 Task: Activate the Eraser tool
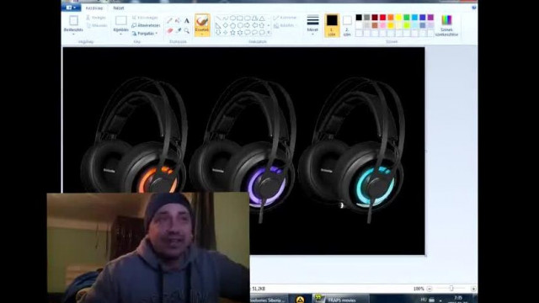[x=169, y=31]
